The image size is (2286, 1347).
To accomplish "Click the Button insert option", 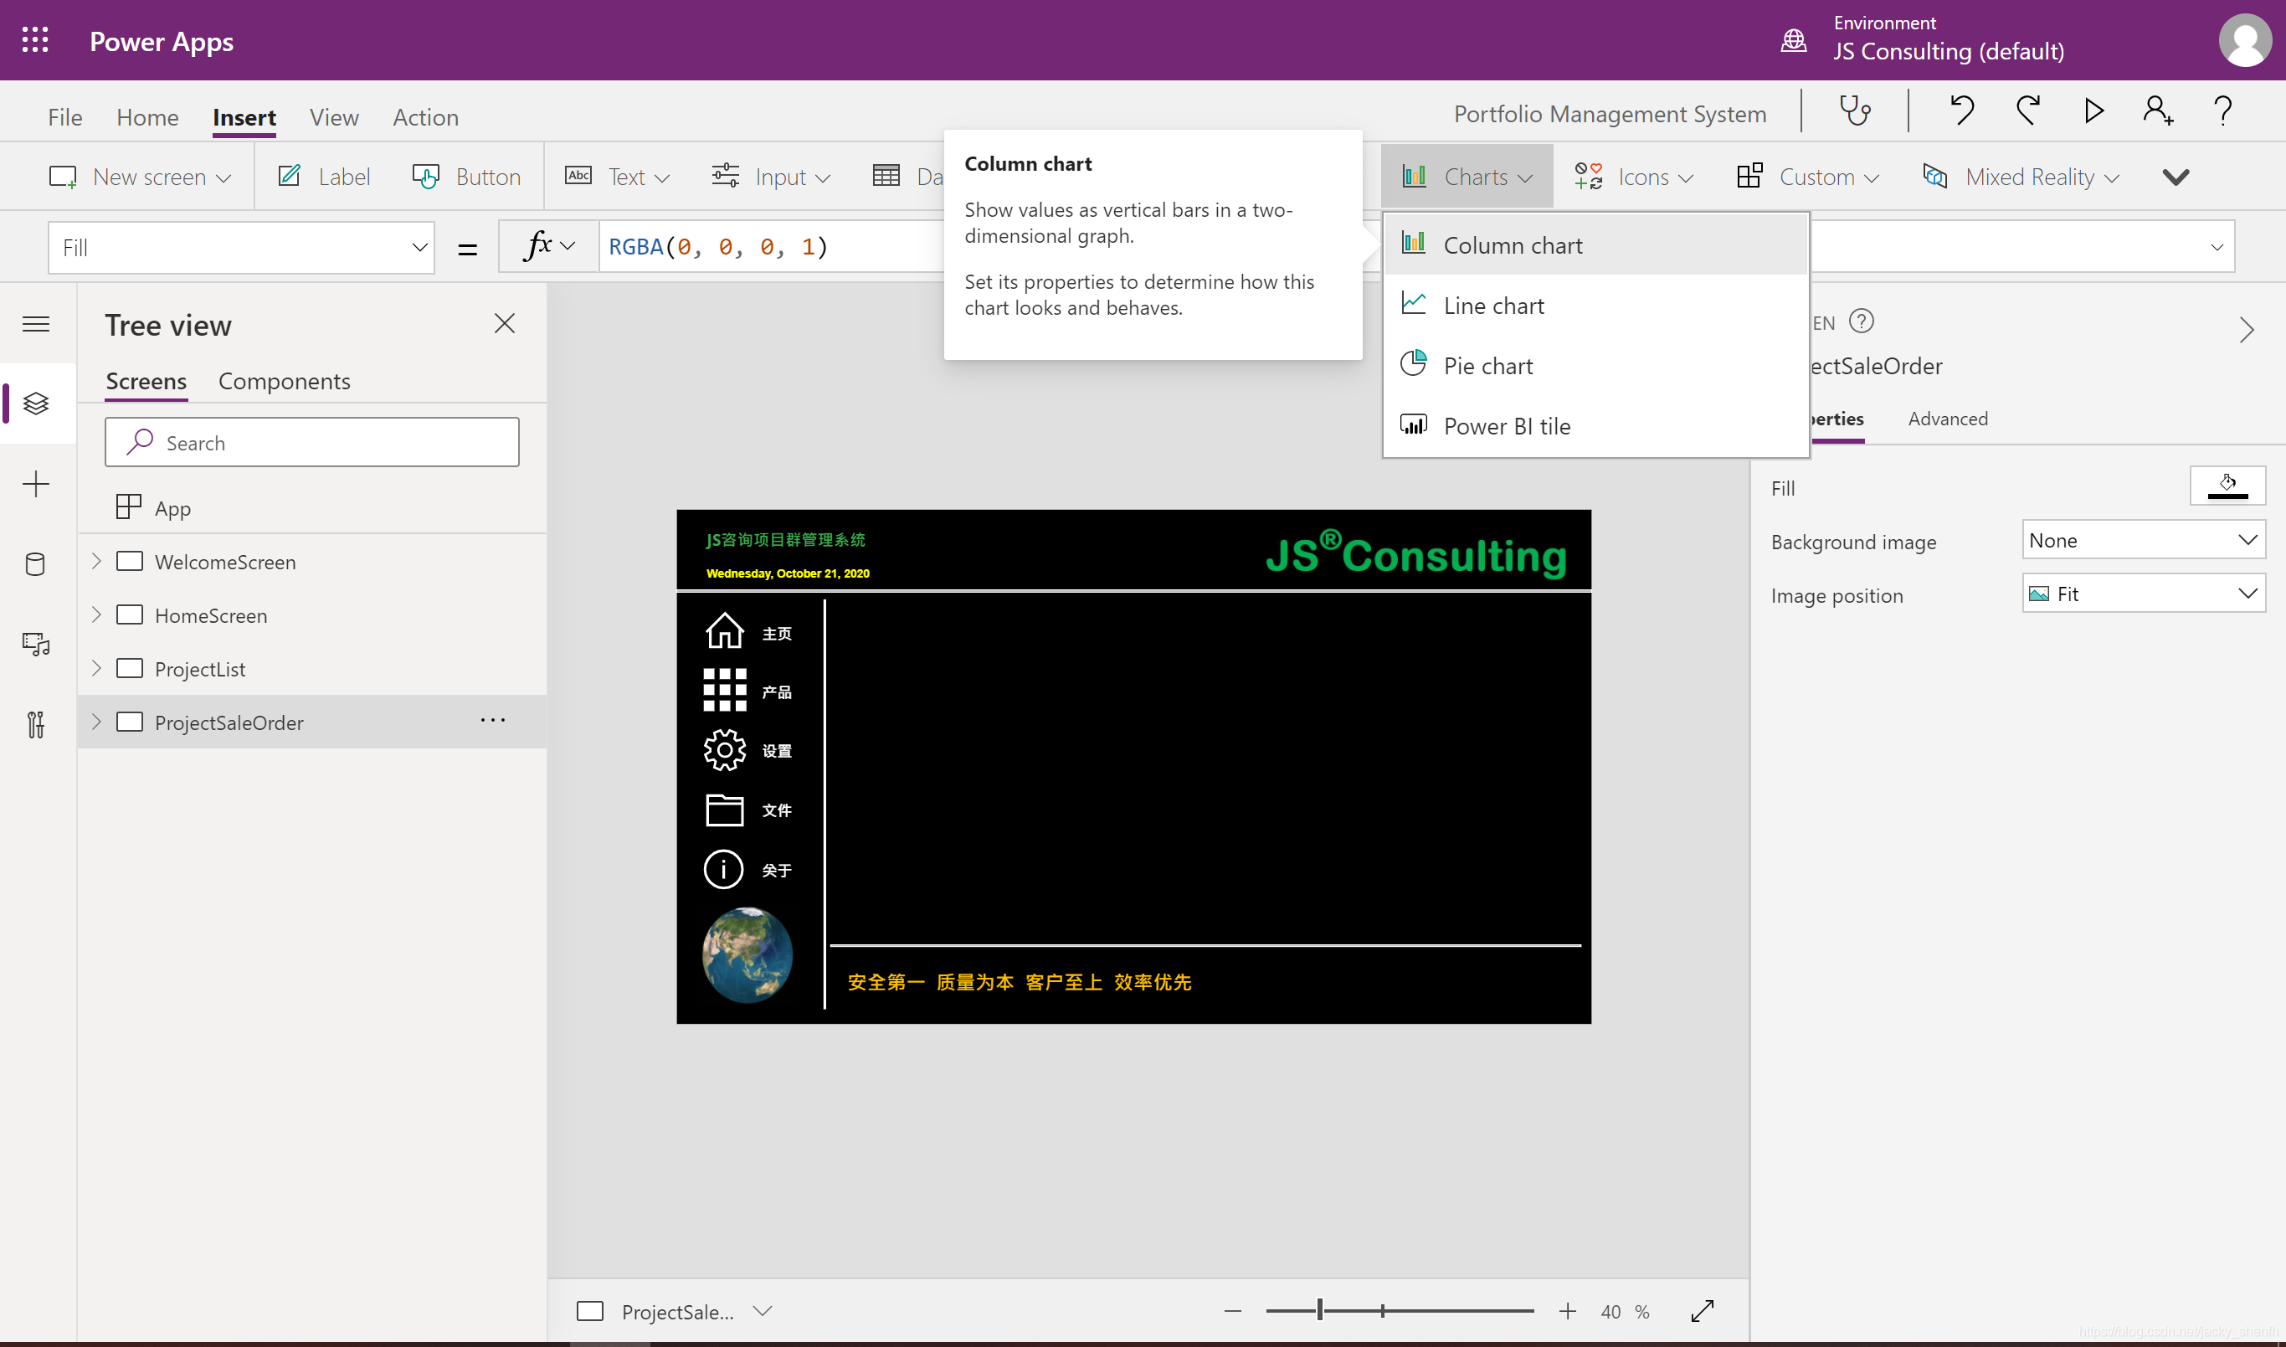I will pyautogui.click(x=467, y=176).
